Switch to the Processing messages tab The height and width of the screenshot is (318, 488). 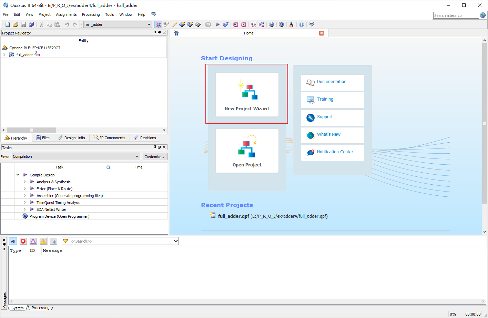(40, 308)
